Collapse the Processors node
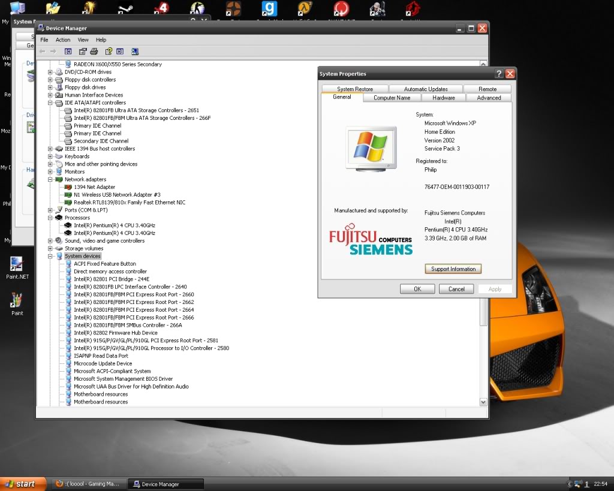This screenshot has width=614, height=491. tap(50, 218)
